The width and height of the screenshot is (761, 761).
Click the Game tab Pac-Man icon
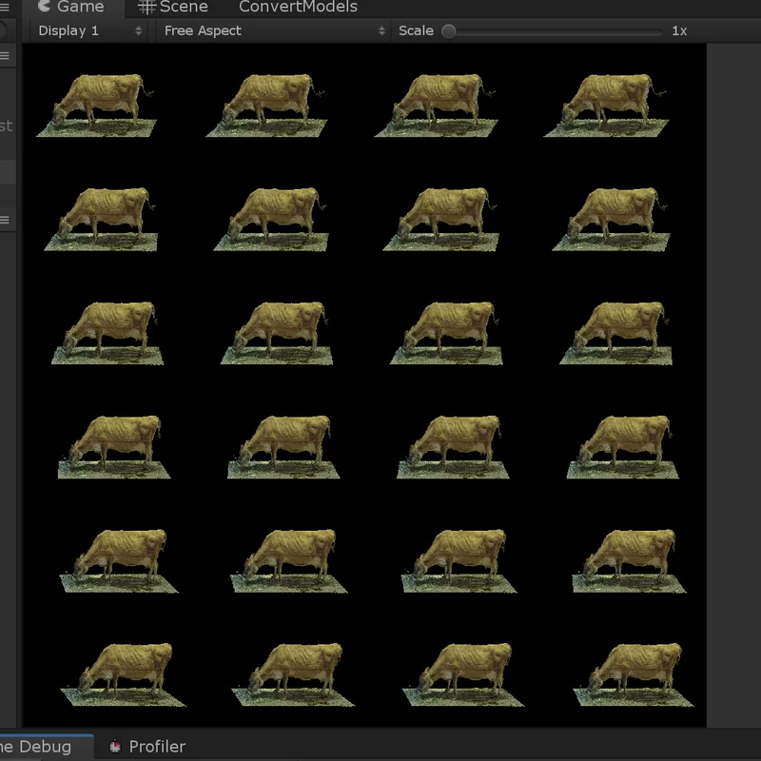click(44, 6)
